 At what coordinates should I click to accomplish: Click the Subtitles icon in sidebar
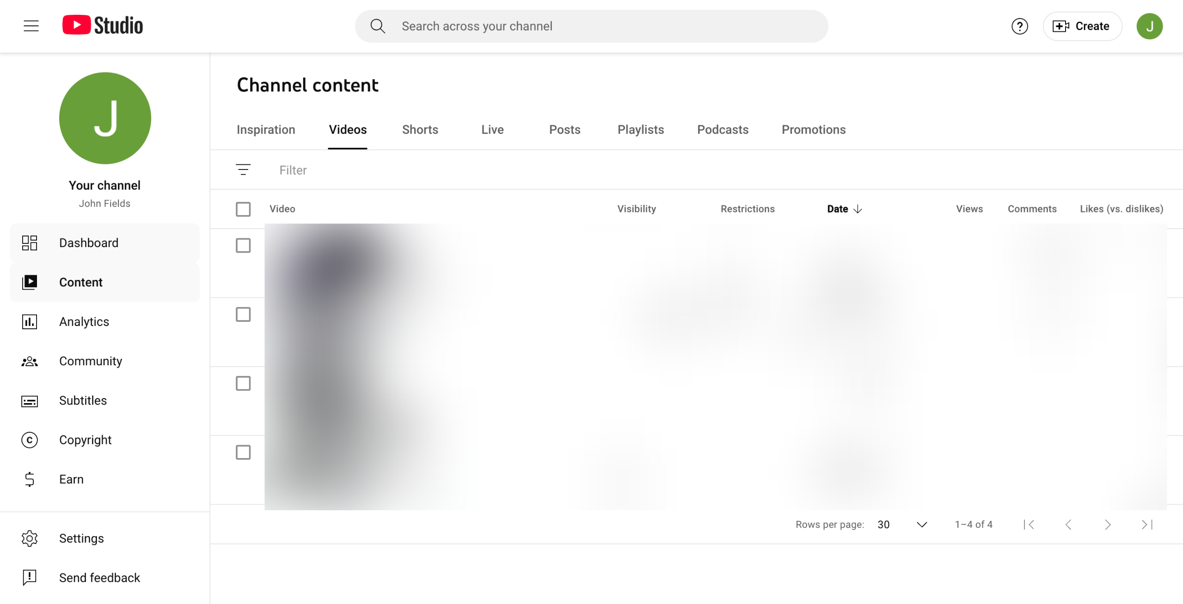[30, 401]
